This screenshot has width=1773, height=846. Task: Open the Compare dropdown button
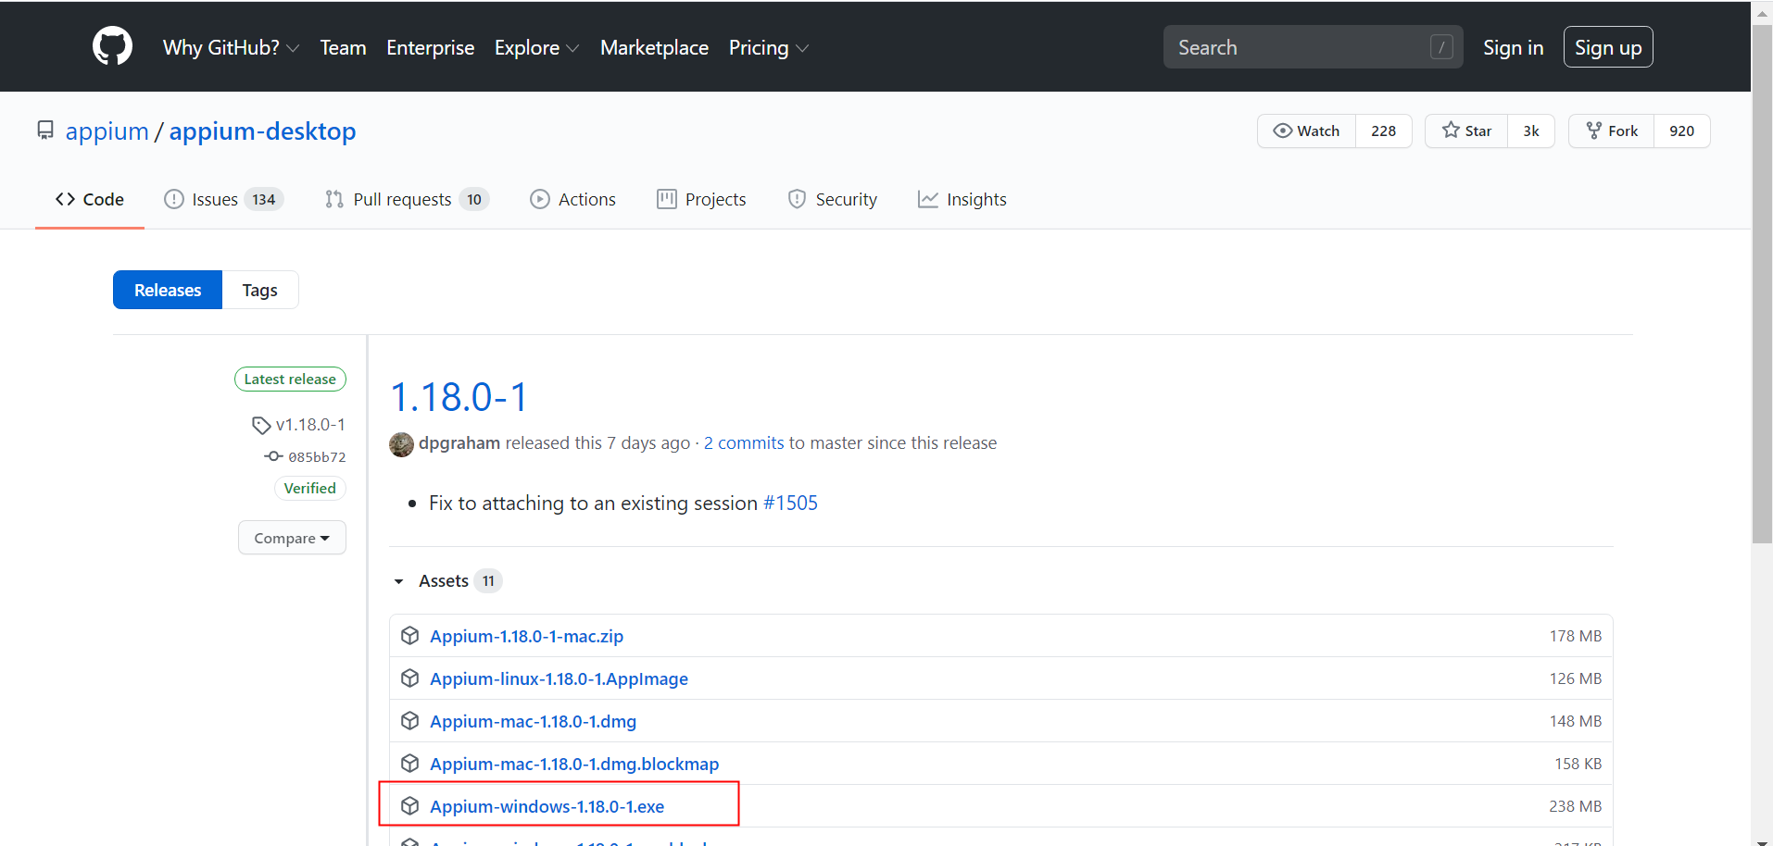pyautogui.click(x=292, y=538)
